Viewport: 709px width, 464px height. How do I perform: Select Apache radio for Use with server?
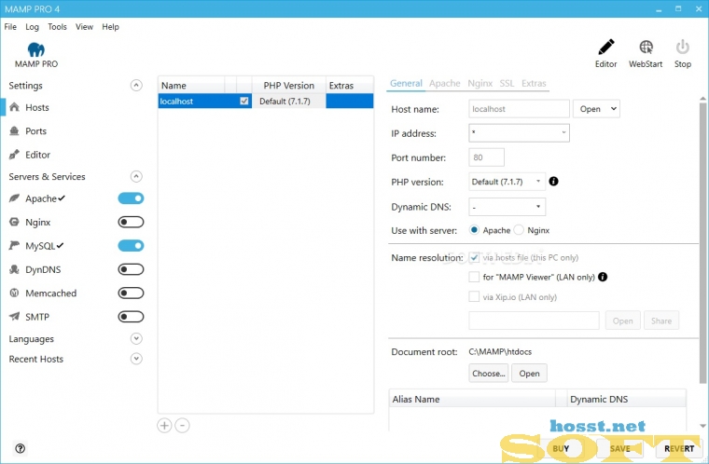[474, 230]
